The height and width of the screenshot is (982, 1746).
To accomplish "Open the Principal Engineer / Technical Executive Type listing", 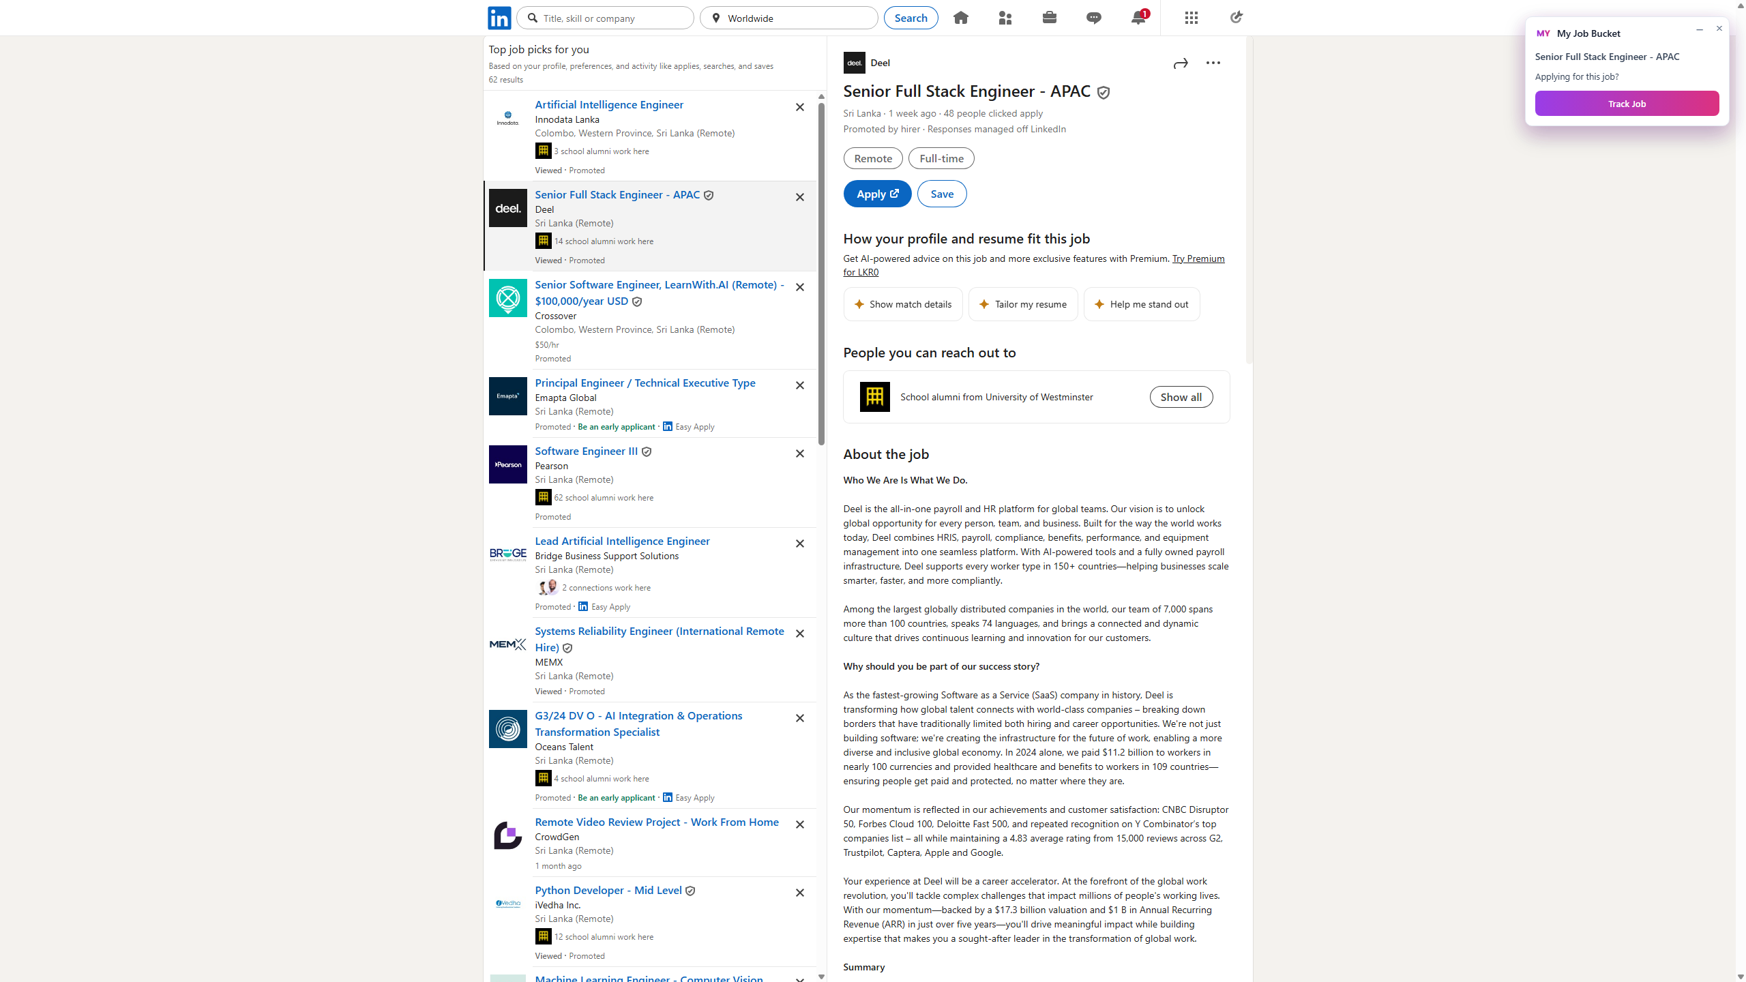I will click(645, 383).
